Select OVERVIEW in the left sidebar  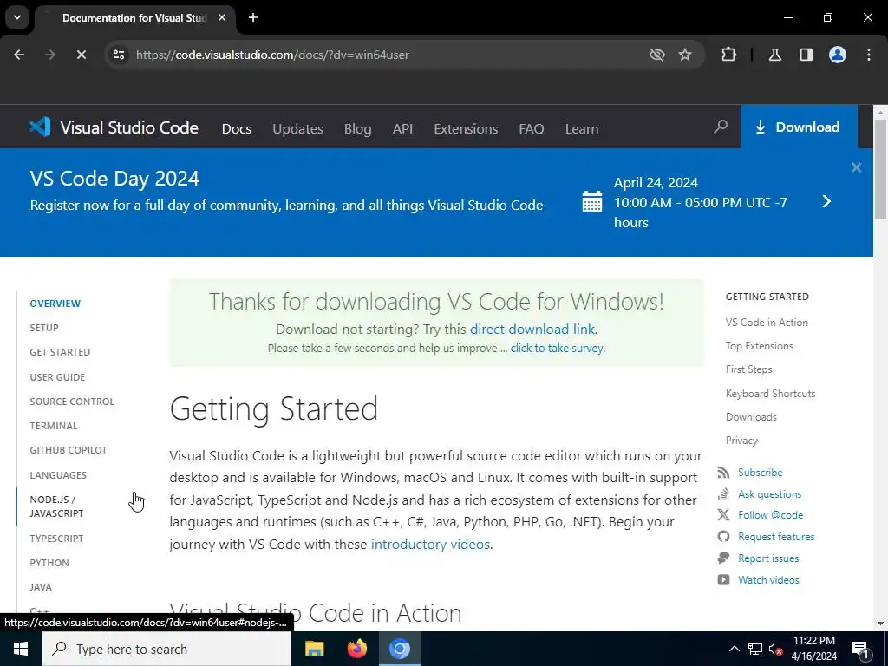[x=55, y=304]
